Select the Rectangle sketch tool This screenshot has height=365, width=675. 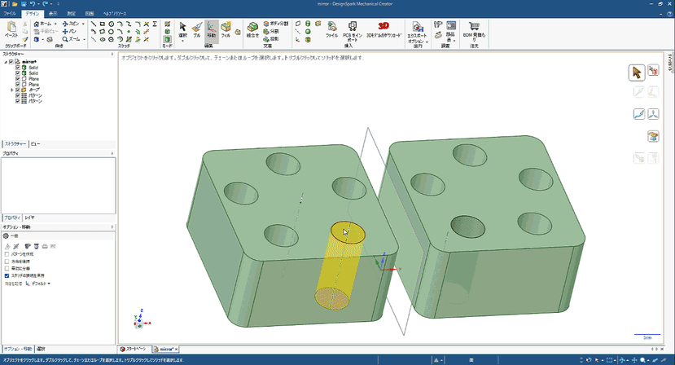coord(103,24)
